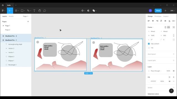Switch to the Inspect tab

166,16
